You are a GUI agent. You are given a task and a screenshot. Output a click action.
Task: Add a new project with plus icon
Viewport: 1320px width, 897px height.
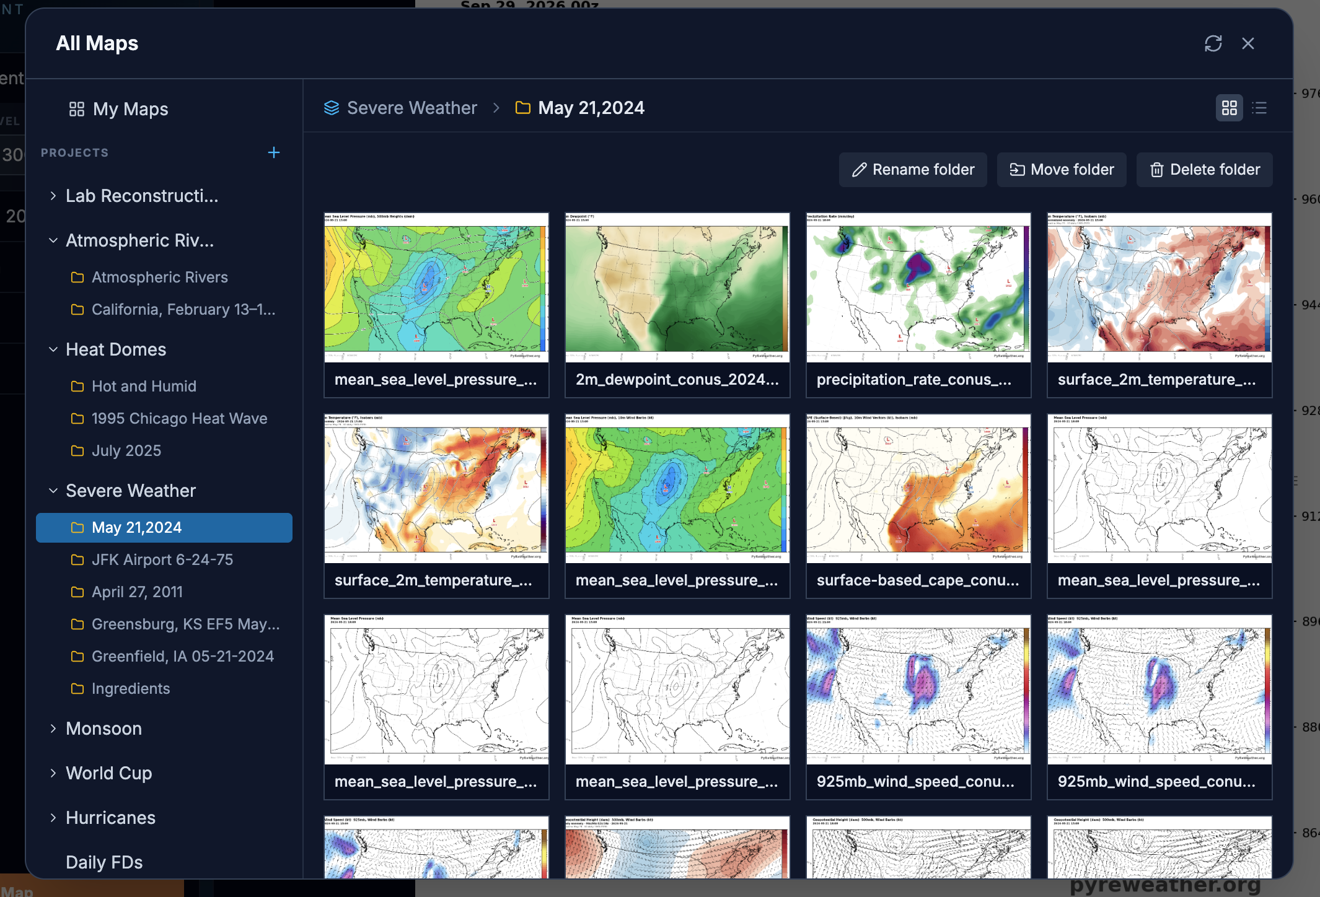point(274,152)
